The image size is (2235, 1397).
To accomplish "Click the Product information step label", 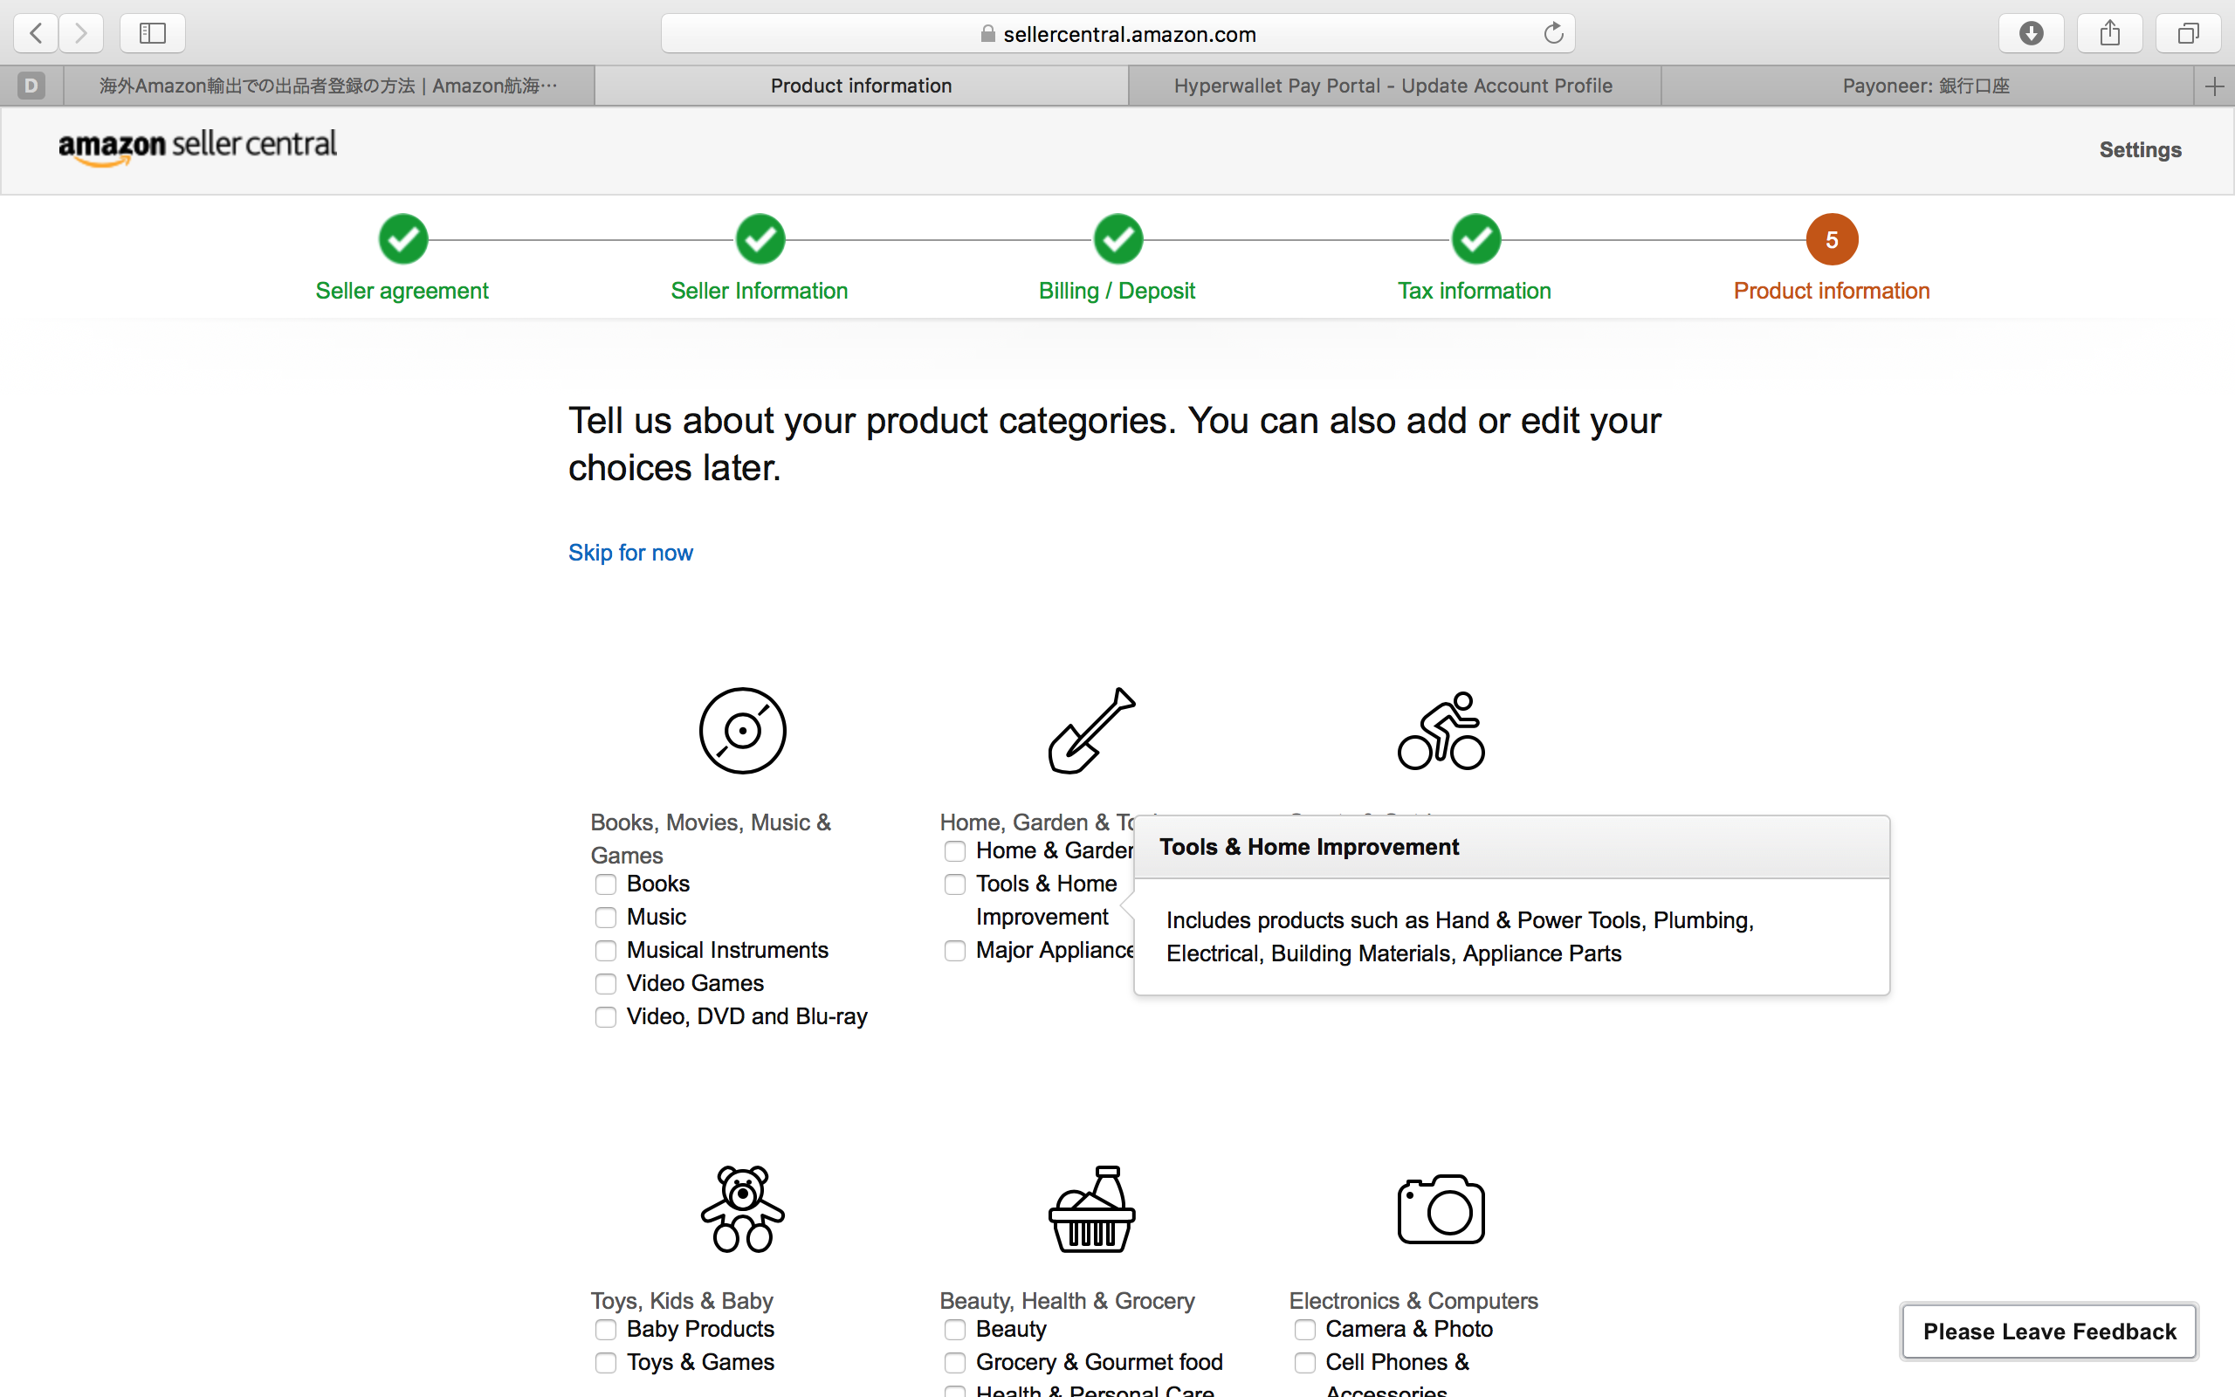I will [1832, 291].
